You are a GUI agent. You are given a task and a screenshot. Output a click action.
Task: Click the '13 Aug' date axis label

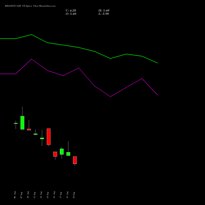48,195
